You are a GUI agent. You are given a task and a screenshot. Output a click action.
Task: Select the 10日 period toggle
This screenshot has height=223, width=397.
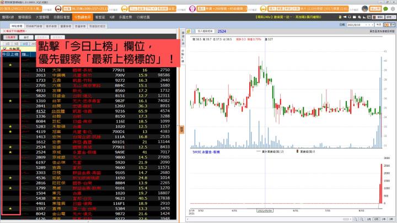coord(25,44)
